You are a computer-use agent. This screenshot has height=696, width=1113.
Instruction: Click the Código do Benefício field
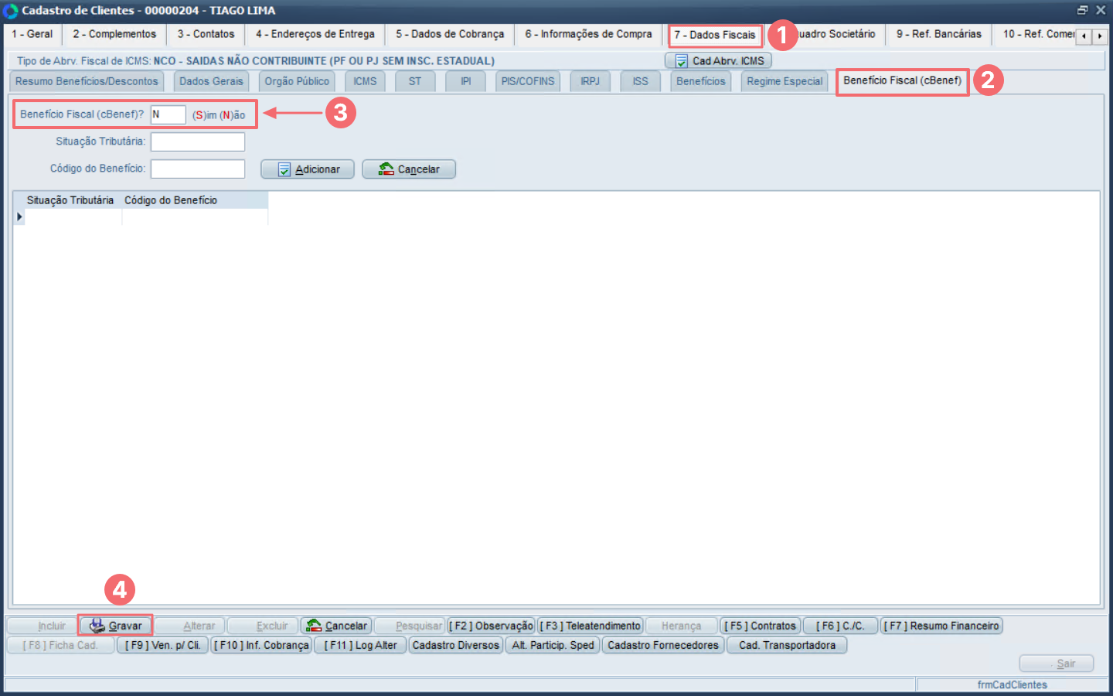tap(197, 169)
